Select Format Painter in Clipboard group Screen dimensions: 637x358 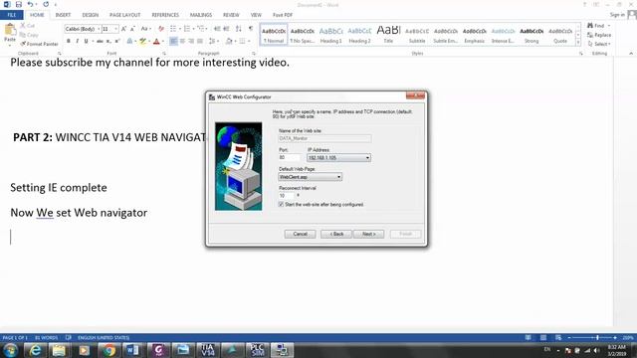click(x=40, y=44)
